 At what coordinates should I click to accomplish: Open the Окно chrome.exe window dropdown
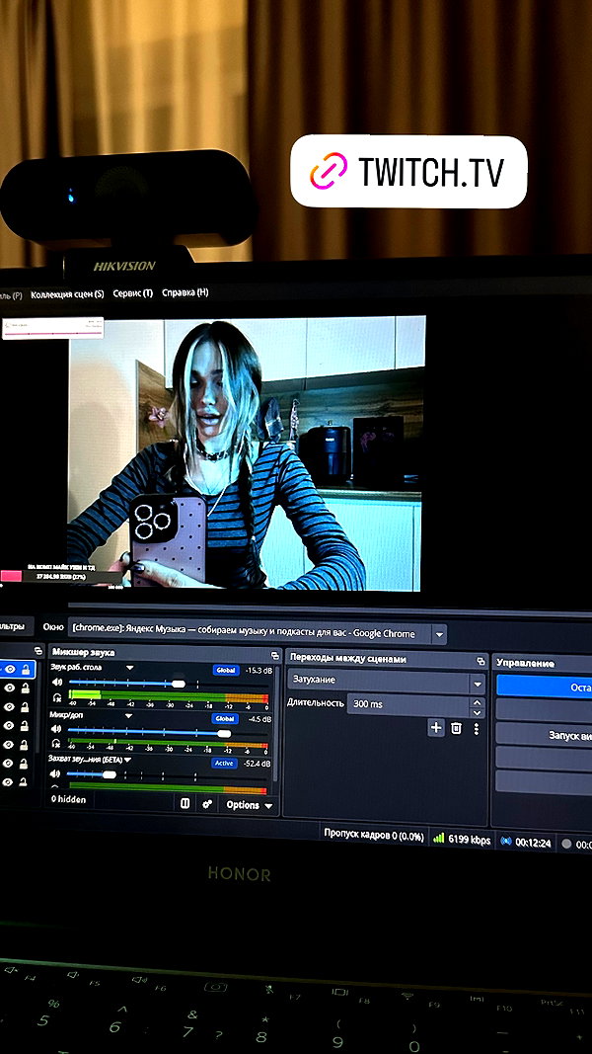point(440,634)
